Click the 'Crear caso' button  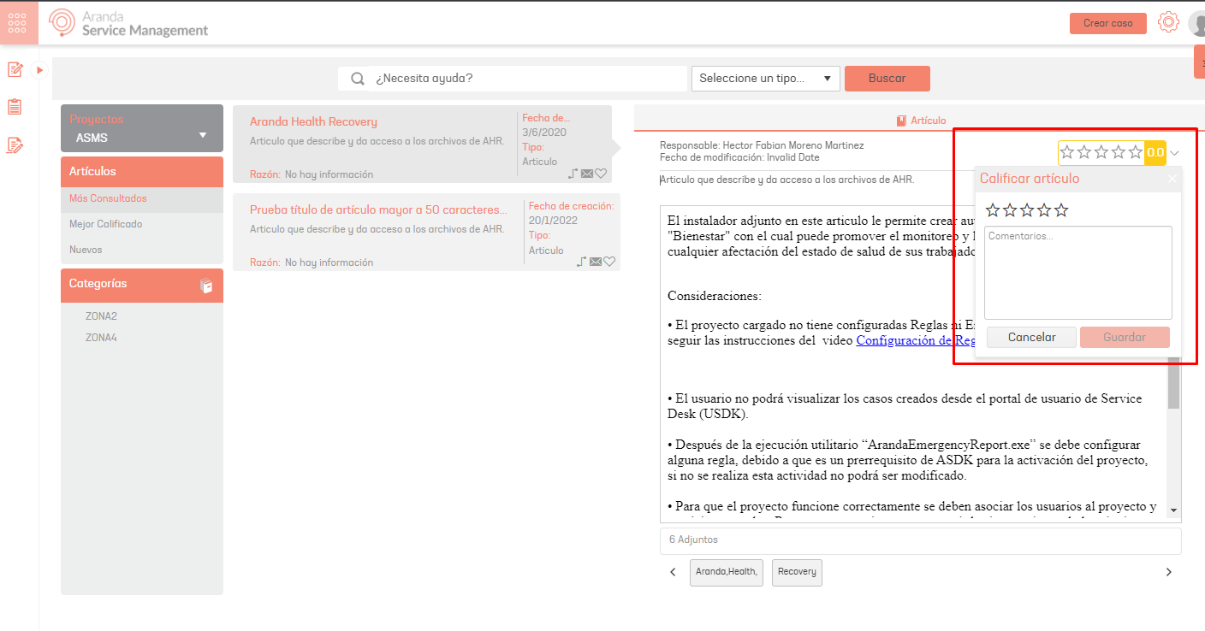[x=1107, y=23]
